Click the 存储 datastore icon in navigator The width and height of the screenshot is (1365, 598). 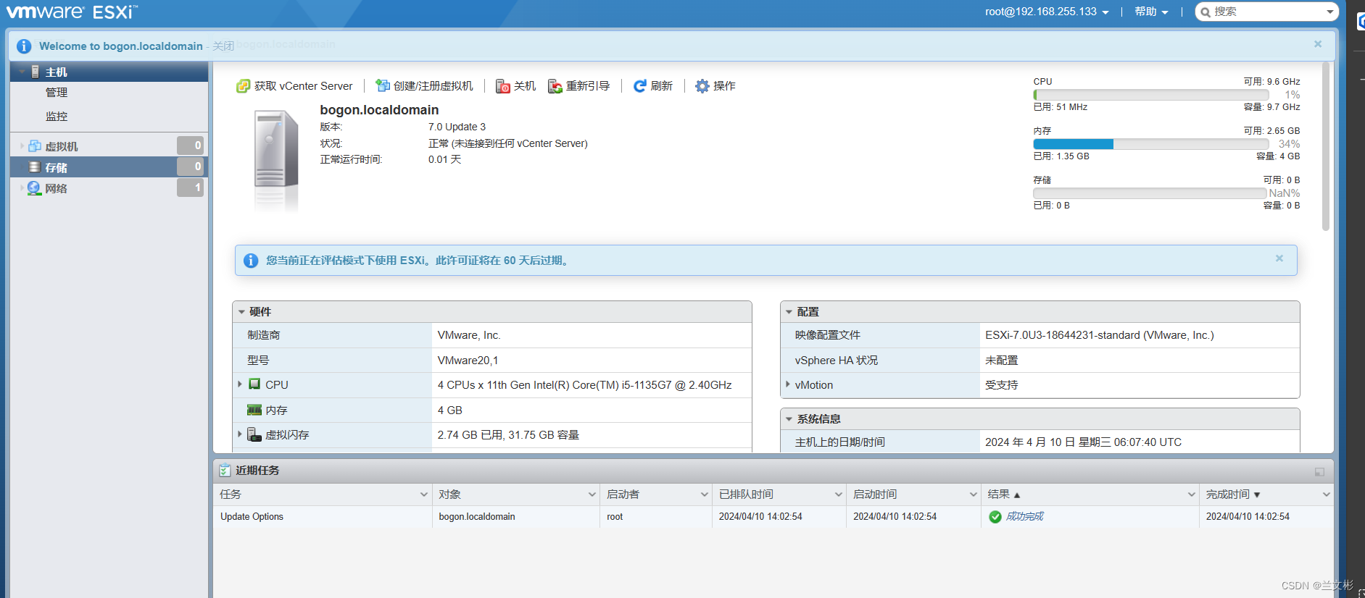coord(34,167)
